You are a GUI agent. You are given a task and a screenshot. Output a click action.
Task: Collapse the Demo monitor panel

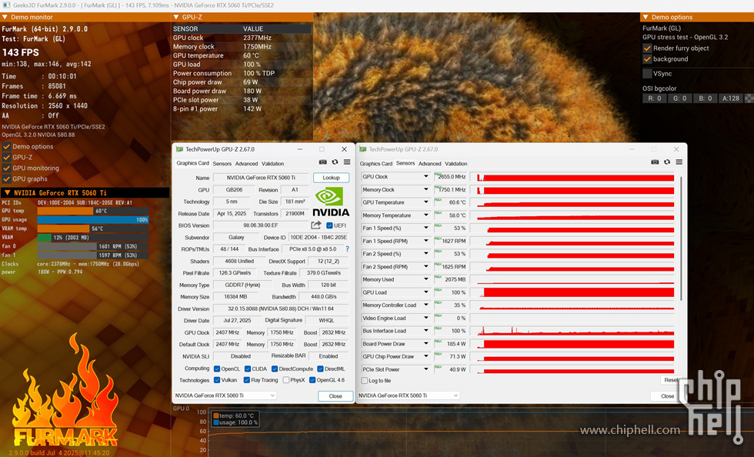coord(5,17)
